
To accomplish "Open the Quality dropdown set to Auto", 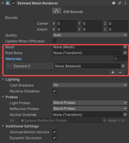I will (90, 35).
